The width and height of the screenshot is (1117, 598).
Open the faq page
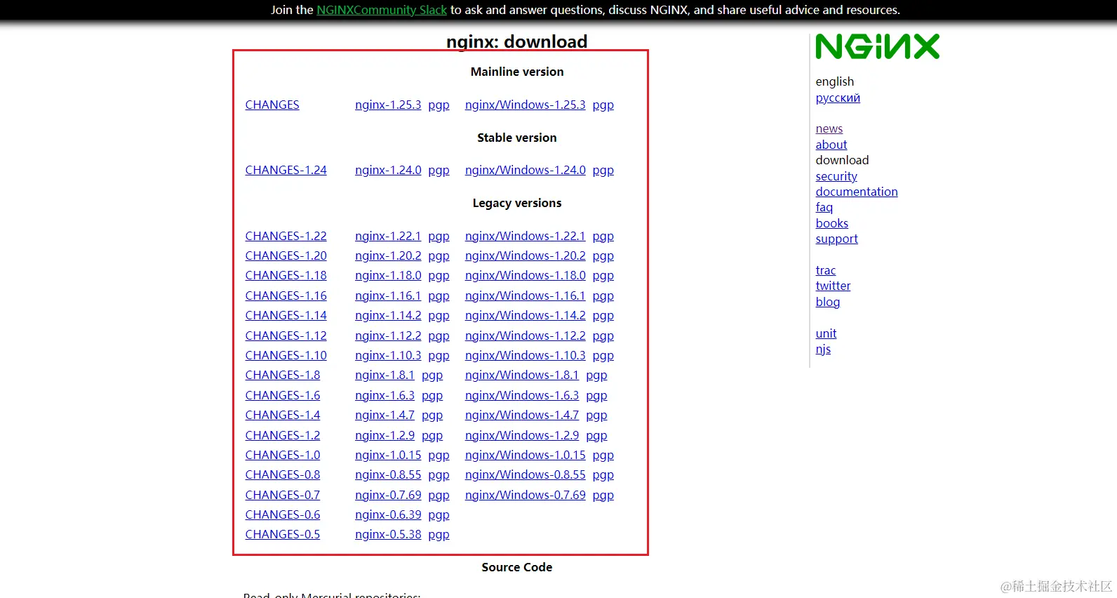(824, 207)
